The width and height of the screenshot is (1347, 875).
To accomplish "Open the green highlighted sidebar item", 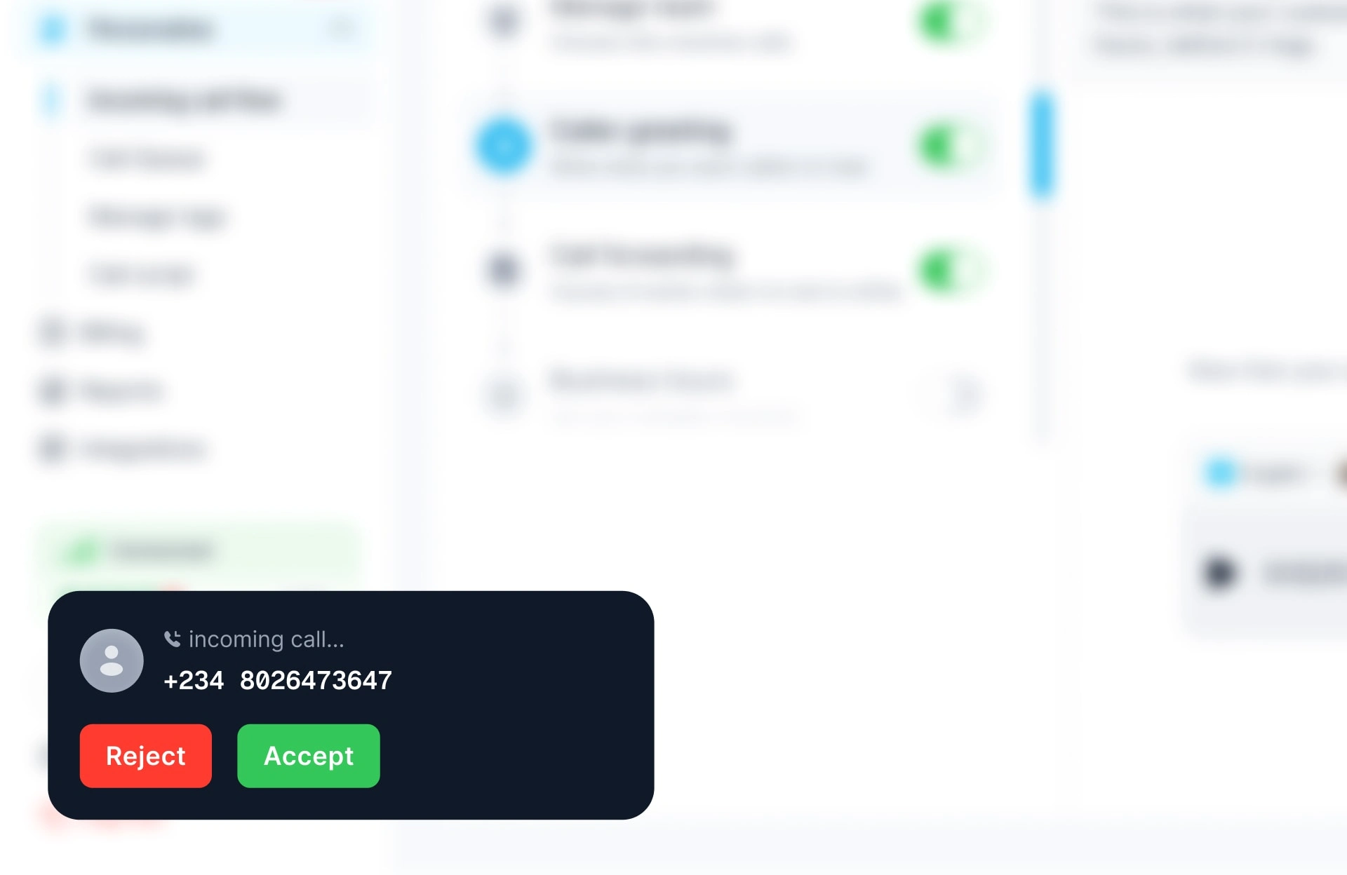I will [198, 551].
